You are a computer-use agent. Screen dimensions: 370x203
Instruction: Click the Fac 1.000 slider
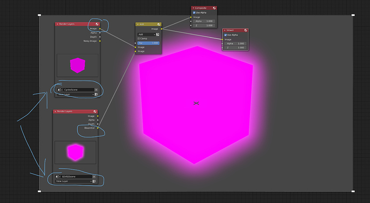point(149,43)
